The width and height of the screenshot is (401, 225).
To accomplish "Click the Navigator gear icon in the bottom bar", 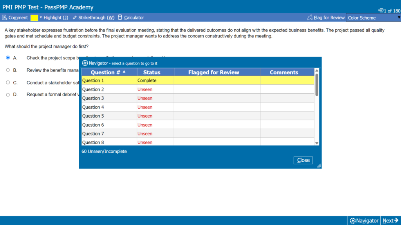I will pos(353,221).
